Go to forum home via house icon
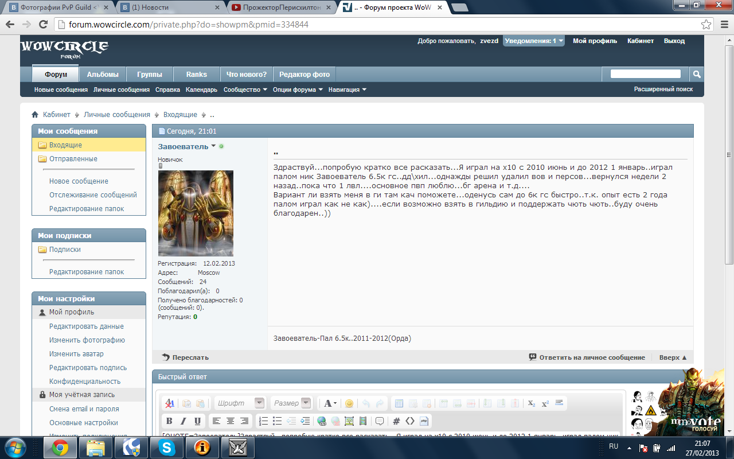Screen dimensions: 734x459 point(35,115)
